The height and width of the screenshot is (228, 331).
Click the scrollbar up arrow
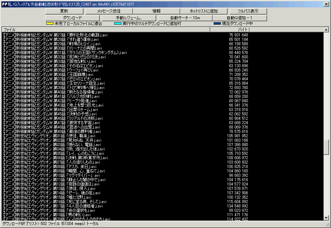point(326,30)
